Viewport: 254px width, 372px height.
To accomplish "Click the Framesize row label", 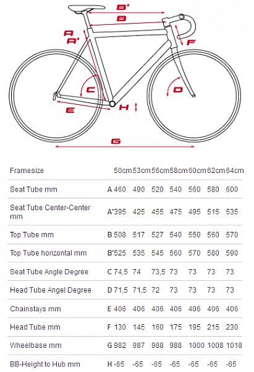I will click(27, 170).
